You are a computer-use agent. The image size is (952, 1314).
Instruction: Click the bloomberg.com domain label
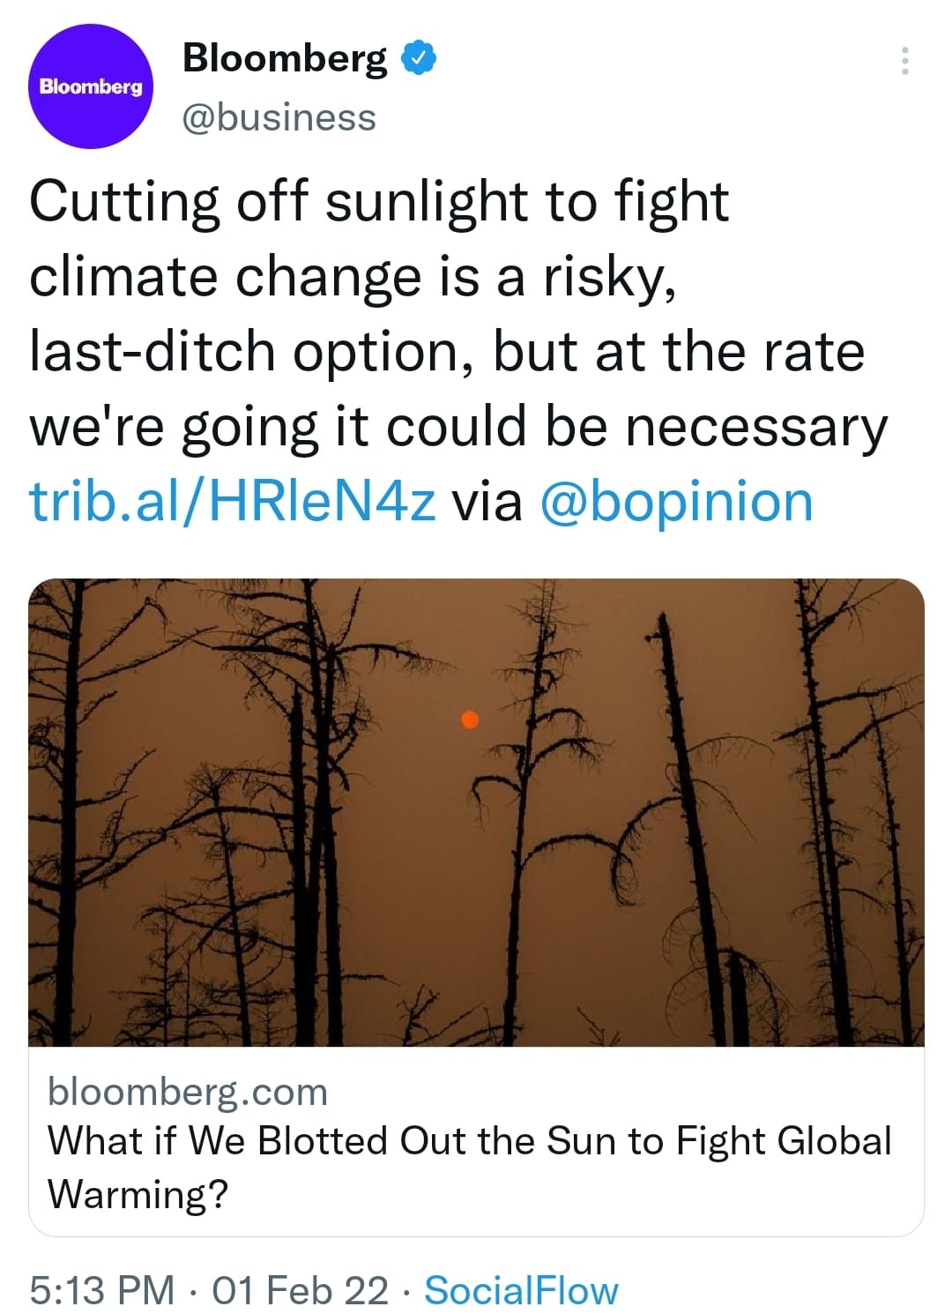(x=187, y=1092)
